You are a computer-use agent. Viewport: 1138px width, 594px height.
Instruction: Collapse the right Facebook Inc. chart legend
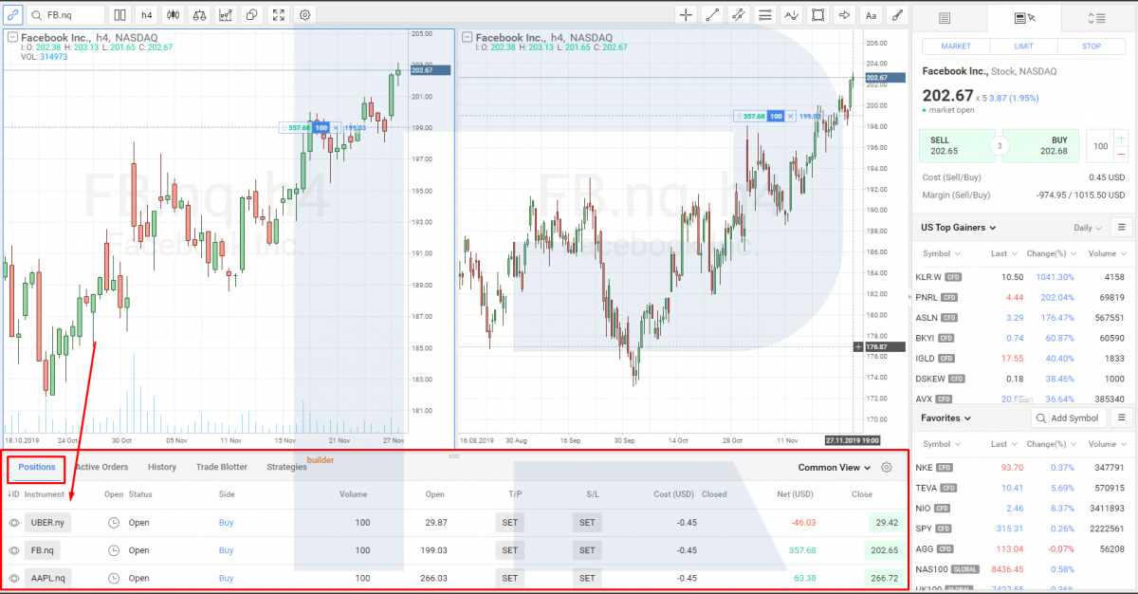467,37
